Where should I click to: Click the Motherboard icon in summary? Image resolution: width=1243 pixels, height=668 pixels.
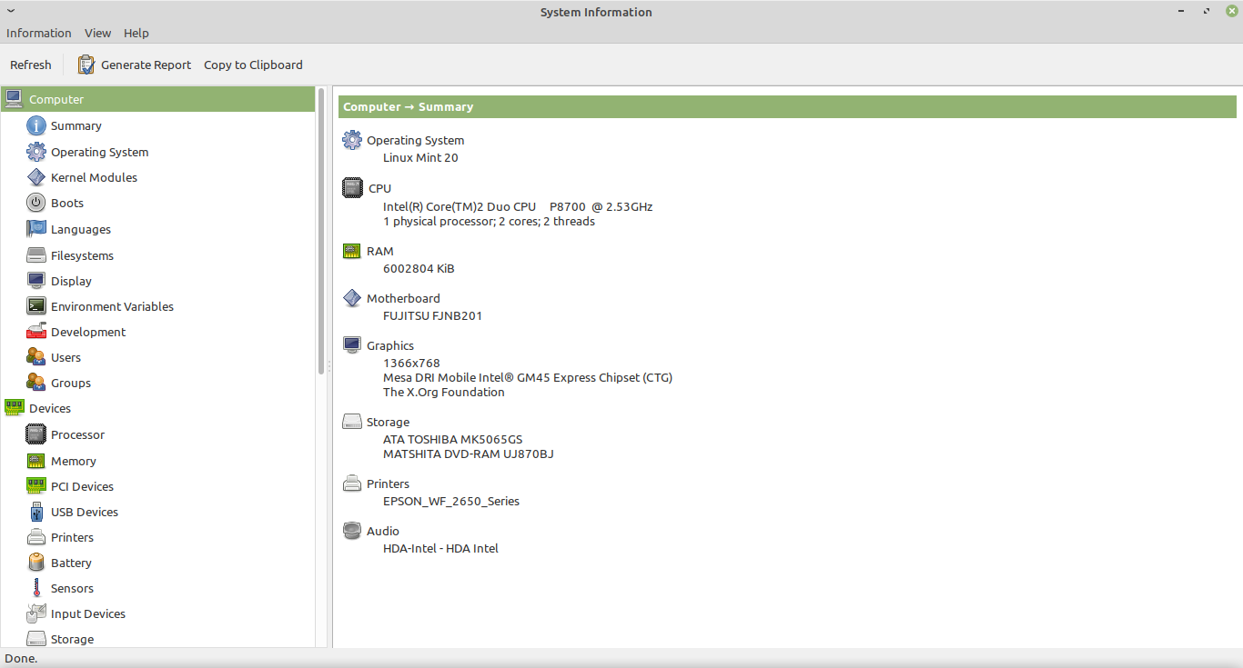tap(352, 298)
